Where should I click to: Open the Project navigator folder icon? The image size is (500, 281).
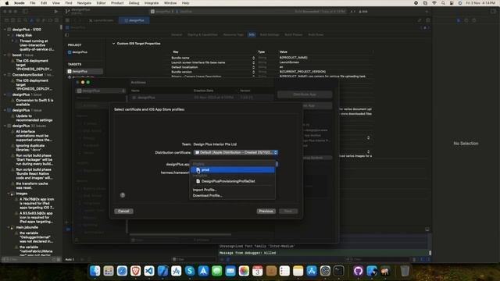(6, 20)
